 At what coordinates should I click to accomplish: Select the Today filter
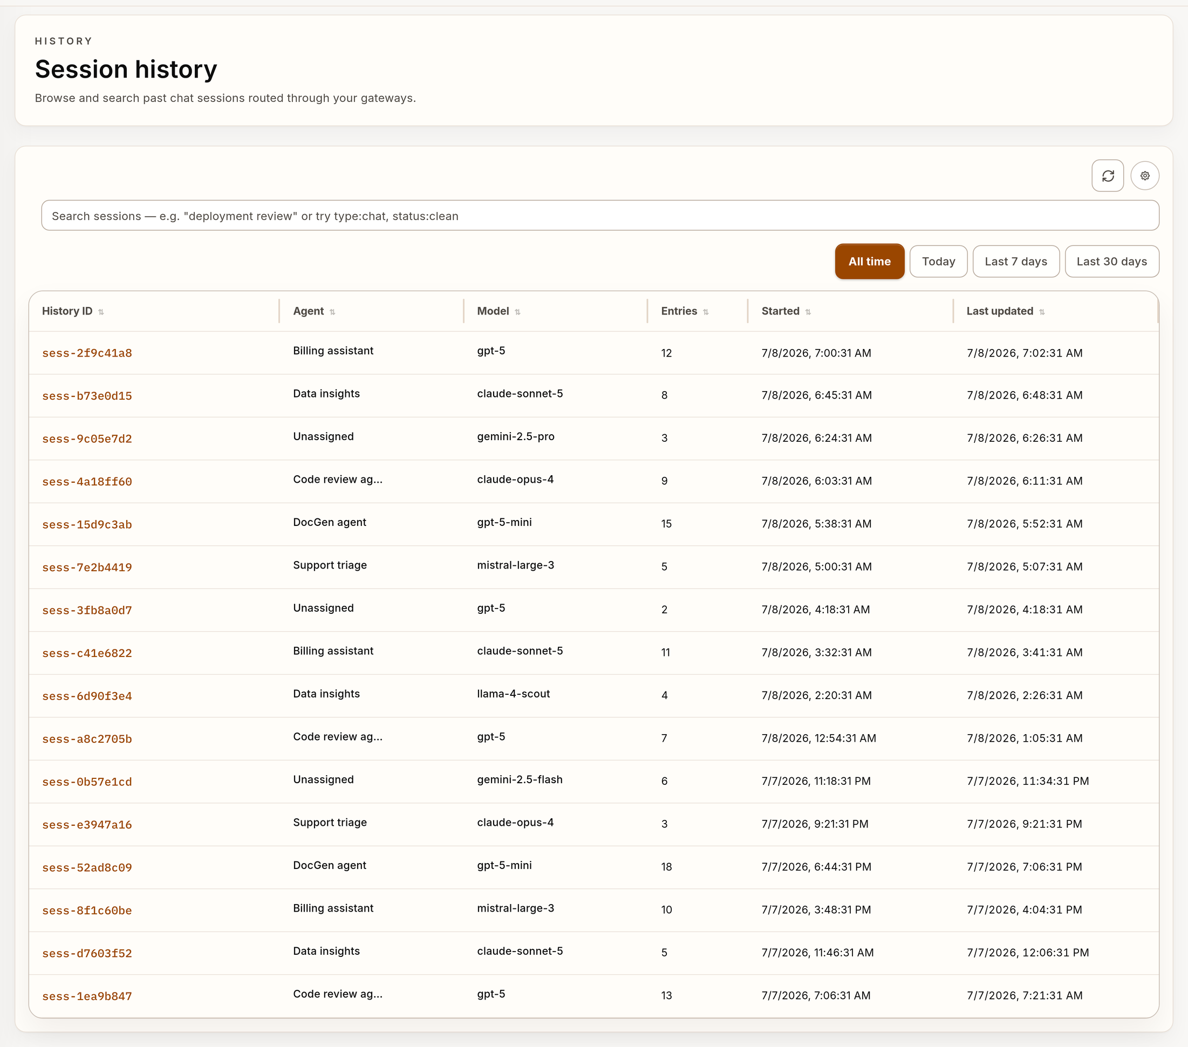coord(938,262)
